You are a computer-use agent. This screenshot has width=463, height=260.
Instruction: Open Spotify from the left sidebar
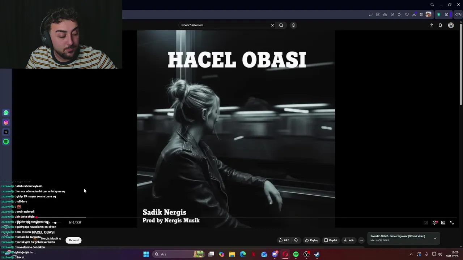click(6, 142)
